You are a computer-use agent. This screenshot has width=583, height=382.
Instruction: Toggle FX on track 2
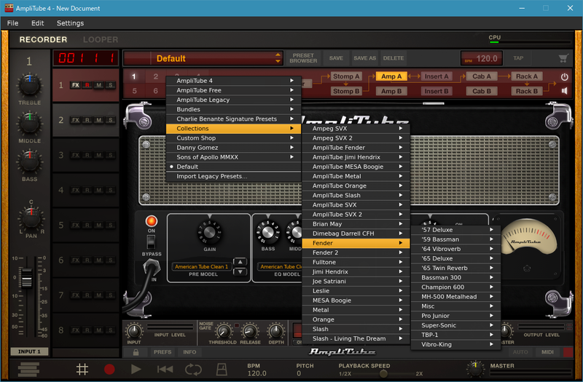[x=76, y=120]
